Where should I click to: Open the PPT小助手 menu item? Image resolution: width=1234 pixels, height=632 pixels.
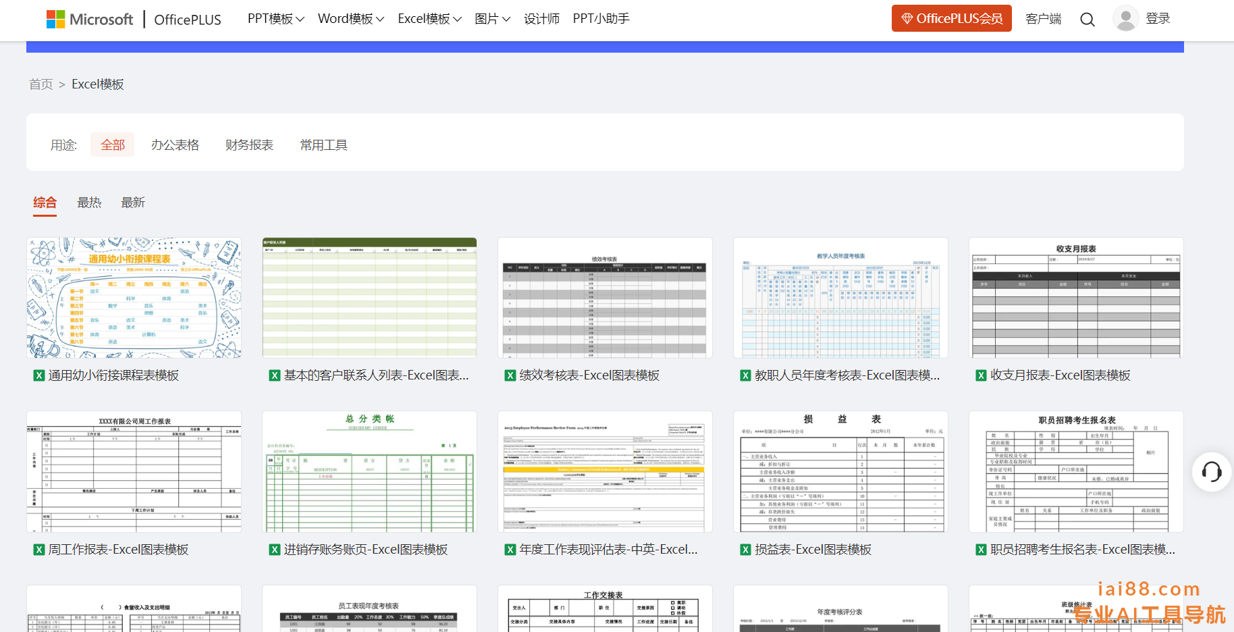pyautogui.click(x=601, y=19)
